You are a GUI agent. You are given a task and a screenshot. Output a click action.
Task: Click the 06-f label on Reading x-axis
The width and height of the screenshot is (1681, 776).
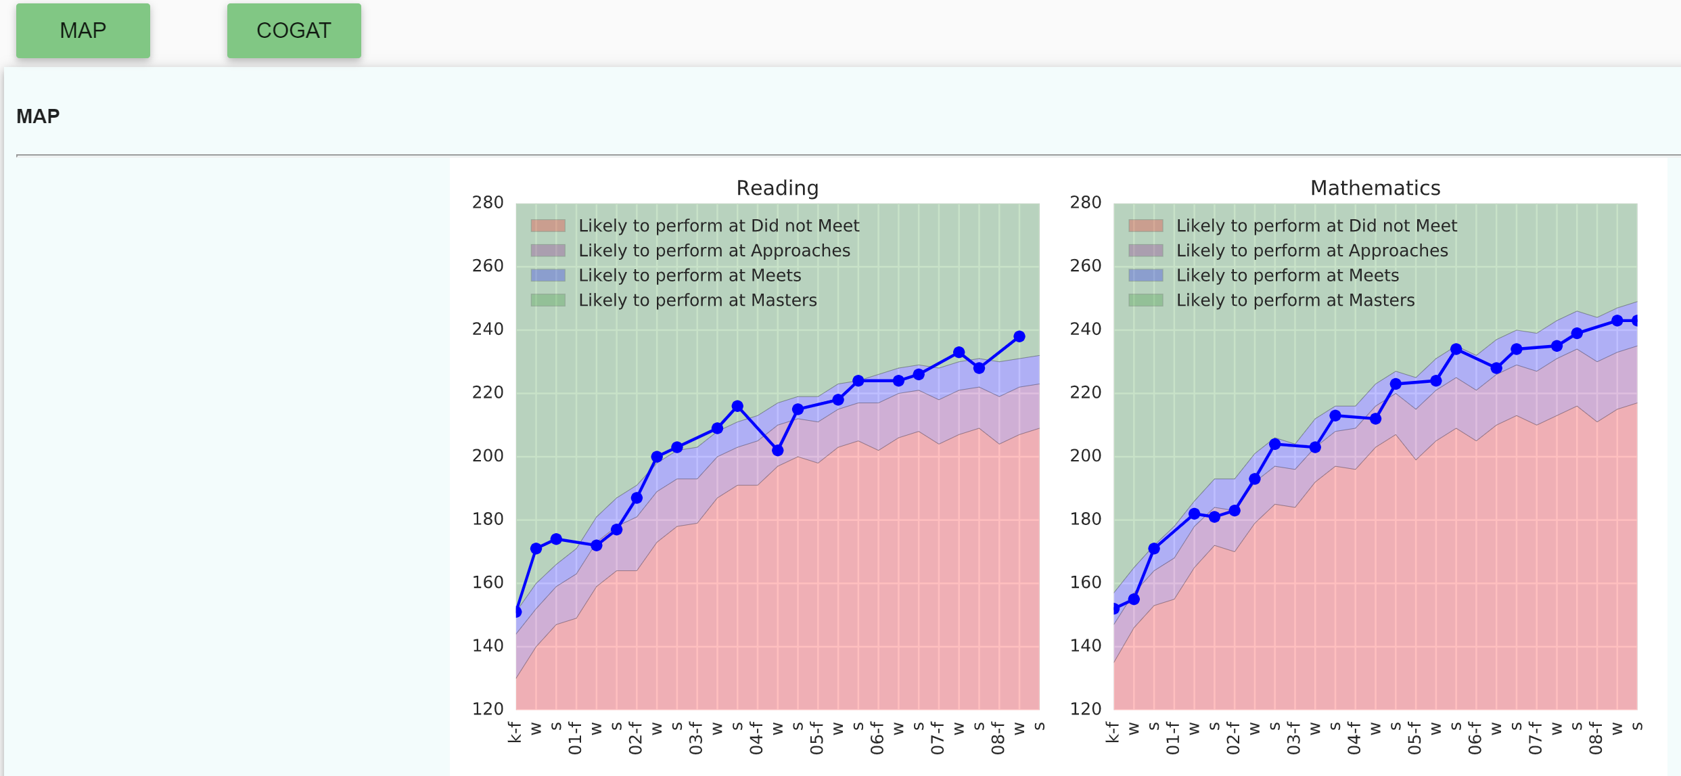pos(877,738)
